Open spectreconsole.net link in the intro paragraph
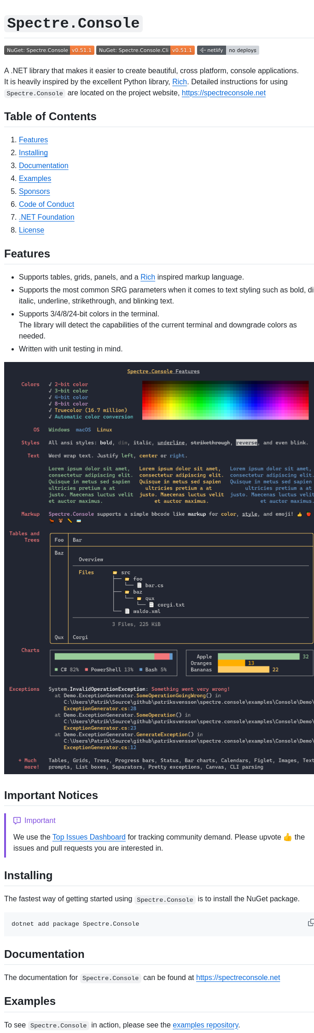 224,93
